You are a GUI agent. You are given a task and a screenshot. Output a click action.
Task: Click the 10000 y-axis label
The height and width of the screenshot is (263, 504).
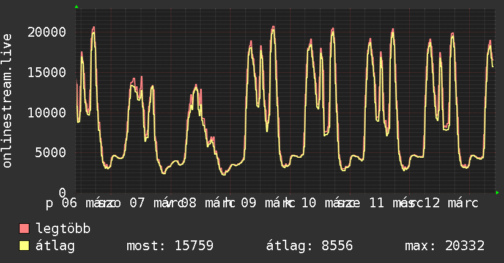pos(48,113)
